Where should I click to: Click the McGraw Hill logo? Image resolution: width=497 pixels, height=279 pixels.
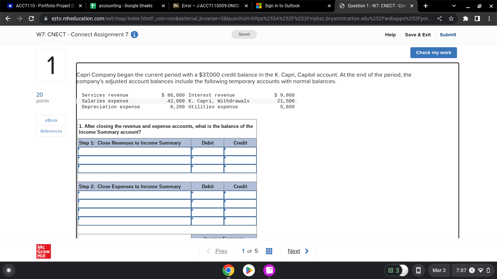[x=44, y=251]
